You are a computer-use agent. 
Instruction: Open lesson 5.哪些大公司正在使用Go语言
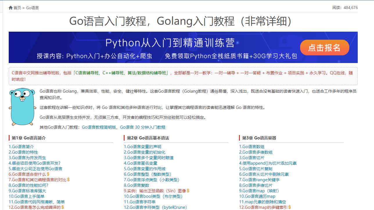(35, 169)
